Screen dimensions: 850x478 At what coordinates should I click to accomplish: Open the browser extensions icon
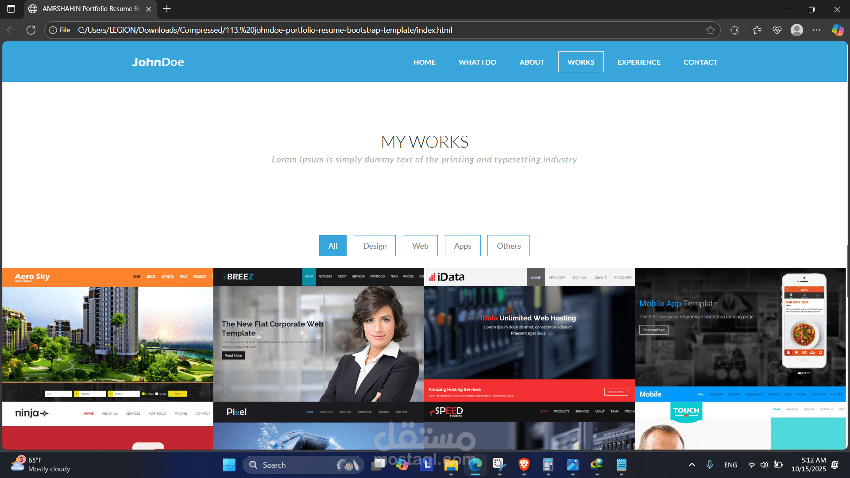(734, 30)
